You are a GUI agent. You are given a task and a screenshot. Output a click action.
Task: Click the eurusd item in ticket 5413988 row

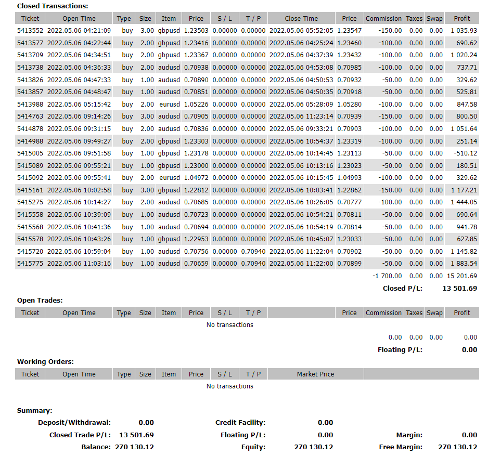(170, 104)
